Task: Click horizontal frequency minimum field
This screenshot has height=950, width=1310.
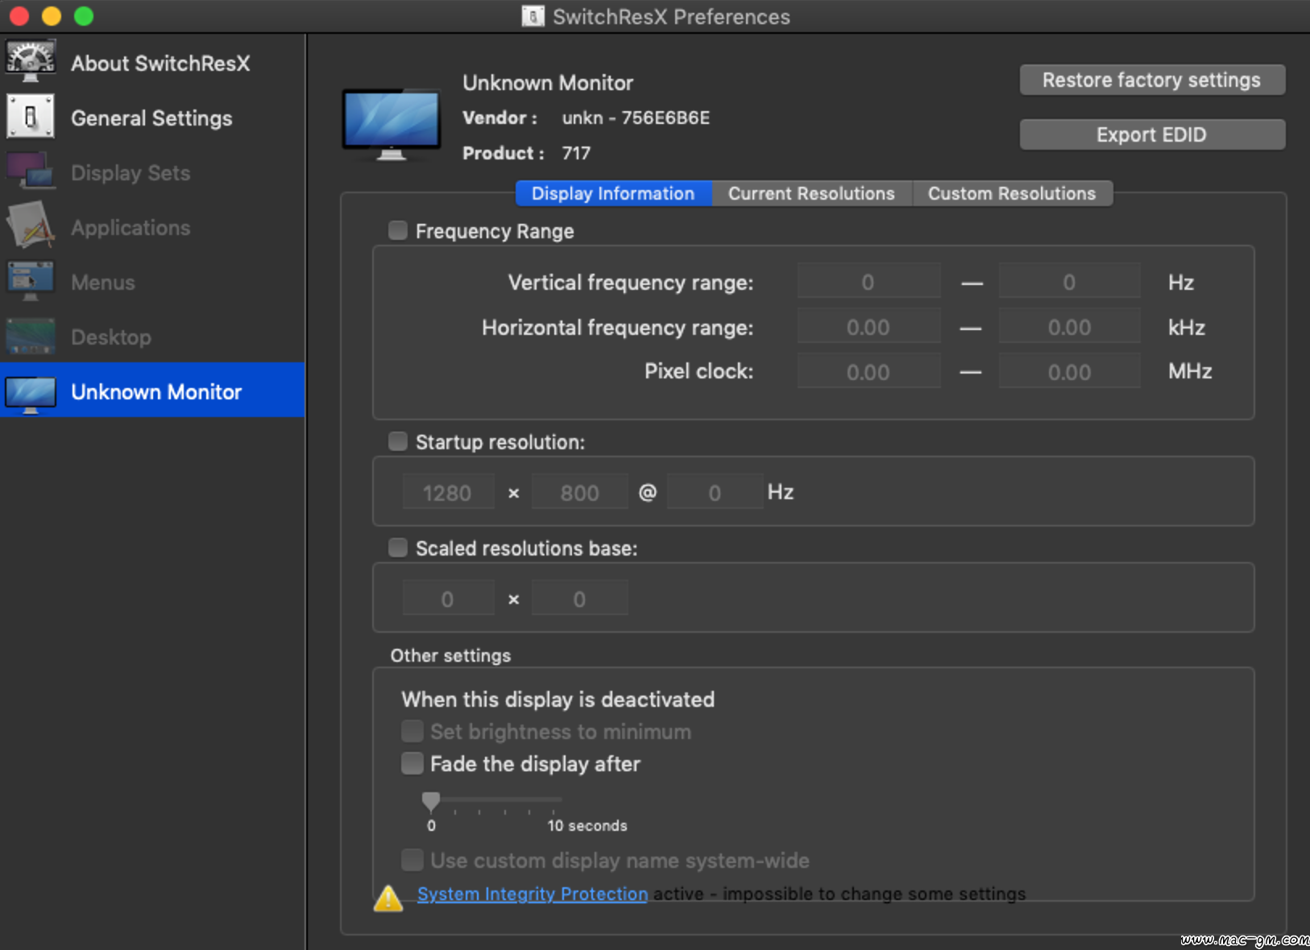Action: pos(868,327)
